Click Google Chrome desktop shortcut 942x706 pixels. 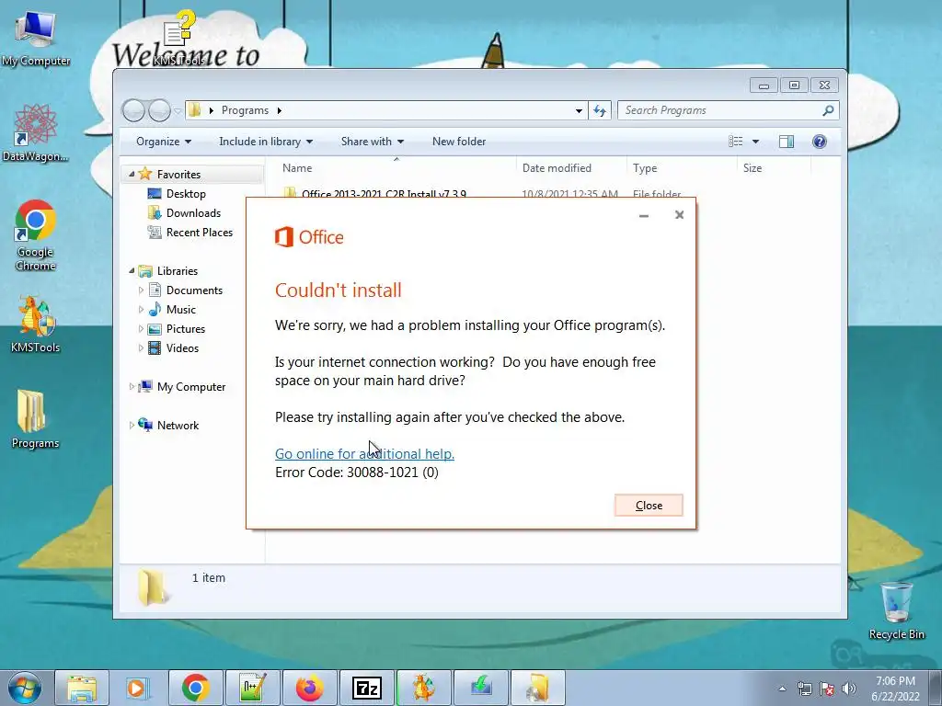click(x=36, y=235)
